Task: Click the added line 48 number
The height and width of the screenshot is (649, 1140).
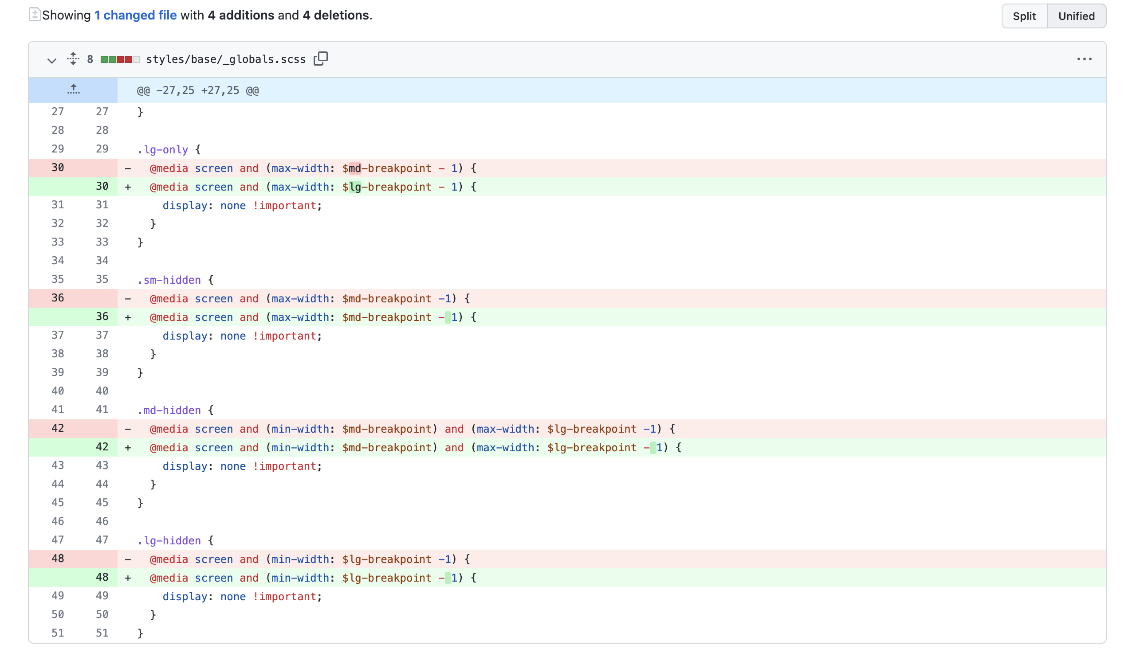Action: click(102, 577)
